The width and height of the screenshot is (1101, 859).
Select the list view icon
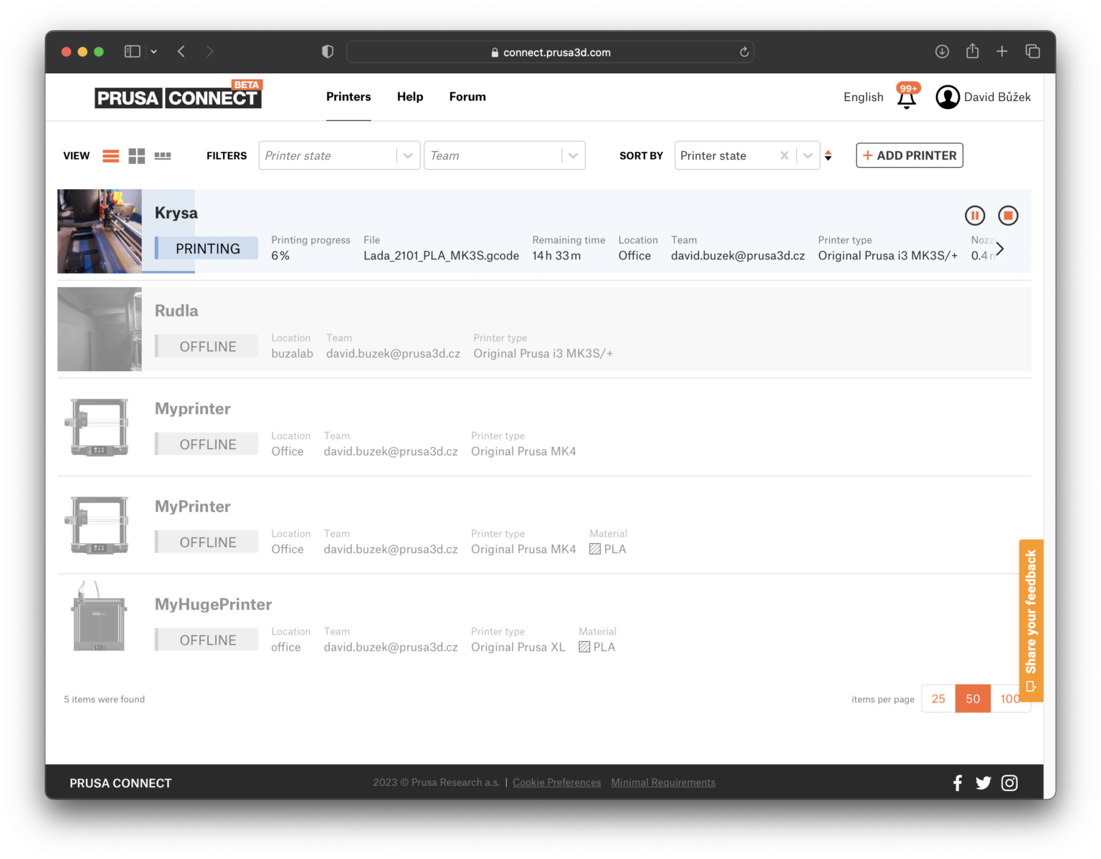[x=110, y=155]
